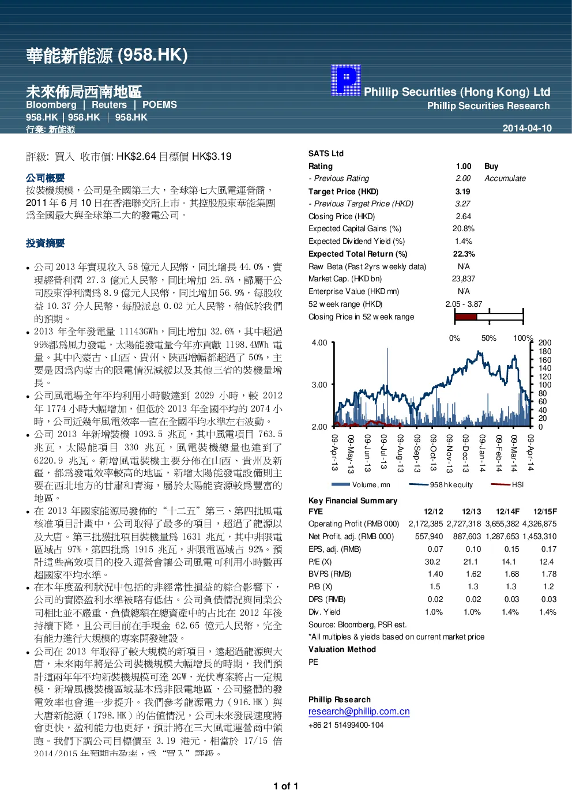Image resolution: width=572 pixels, height=809 pixels.
Task: Click Expected Capital Gains value 20.8%
Action: [464, 229]
